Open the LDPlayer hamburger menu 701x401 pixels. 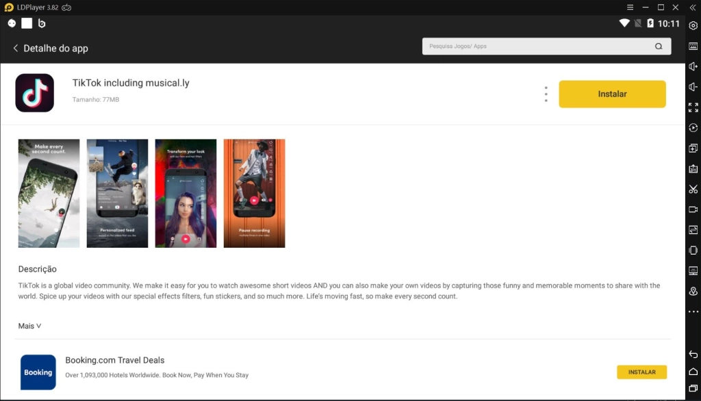(x=630, y=7)
